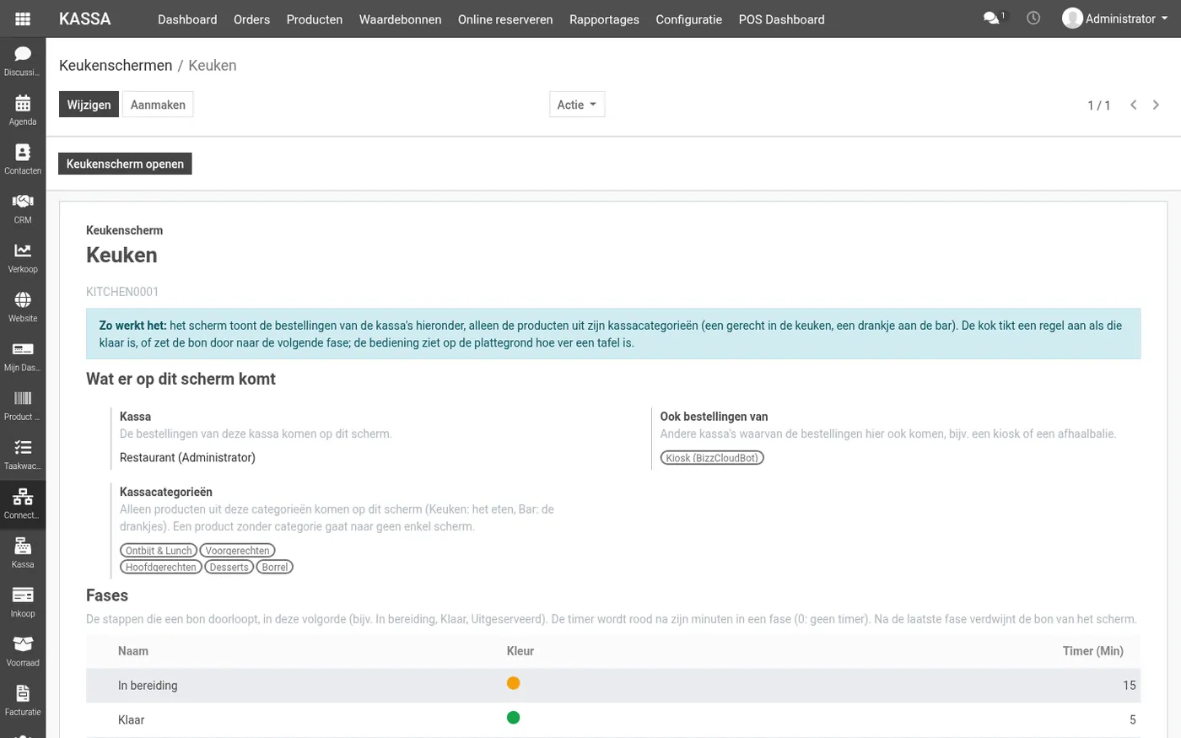Open Discussions in the sidebar
This screenshot has width=1181, height=738.
click(23, 61)
